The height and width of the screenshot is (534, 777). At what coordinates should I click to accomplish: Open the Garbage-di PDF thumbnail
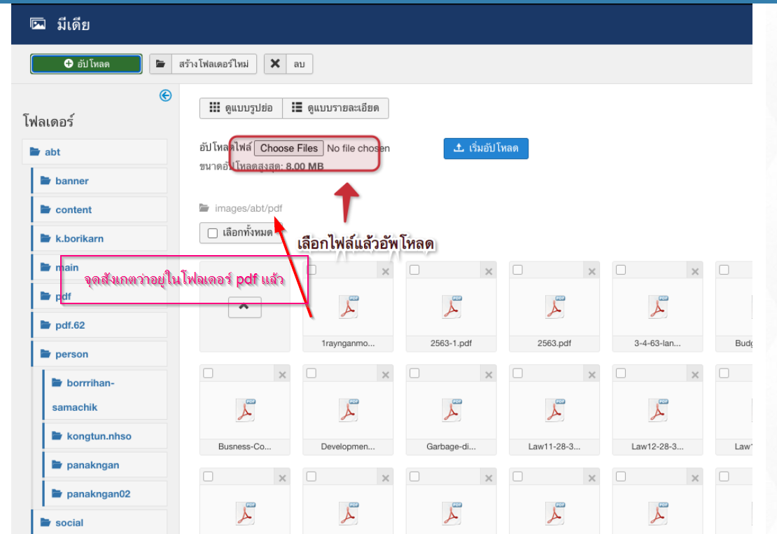(x=451, y=410)
